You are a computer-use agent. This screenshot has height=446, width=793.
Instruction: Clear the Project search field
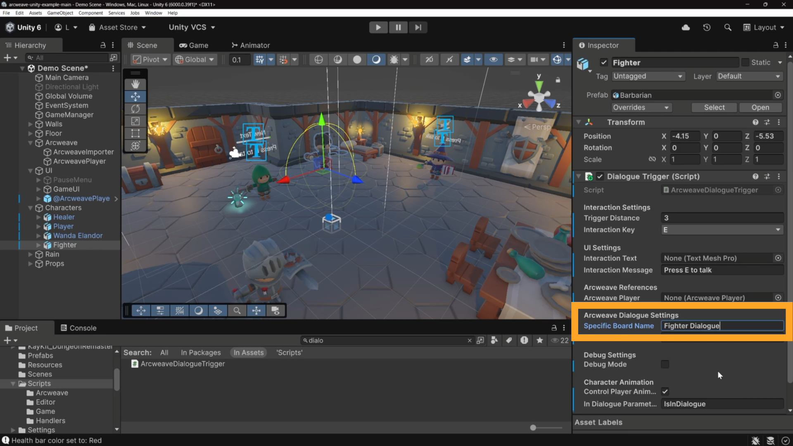[x=469, y=340]
